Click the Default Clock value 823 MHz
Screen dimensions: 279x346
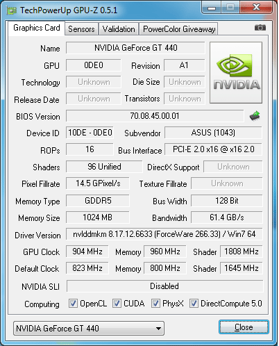tap(87, 268)
